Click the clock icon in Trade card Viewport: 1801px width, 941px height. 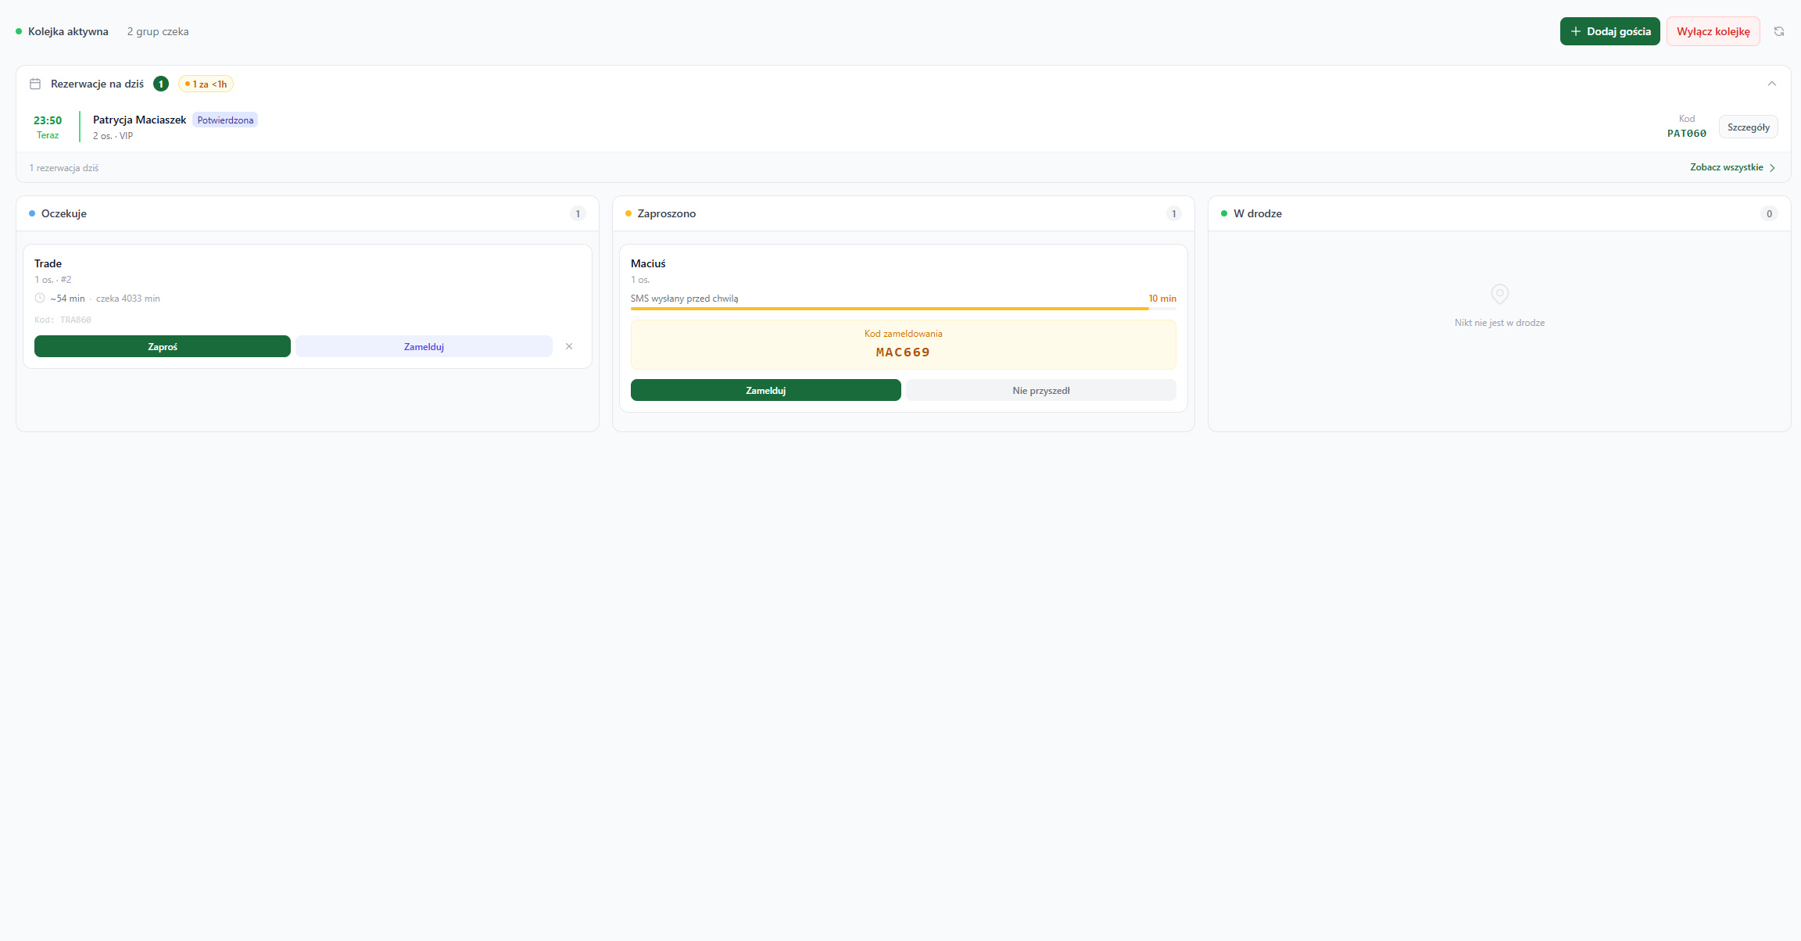click(40, 298)
